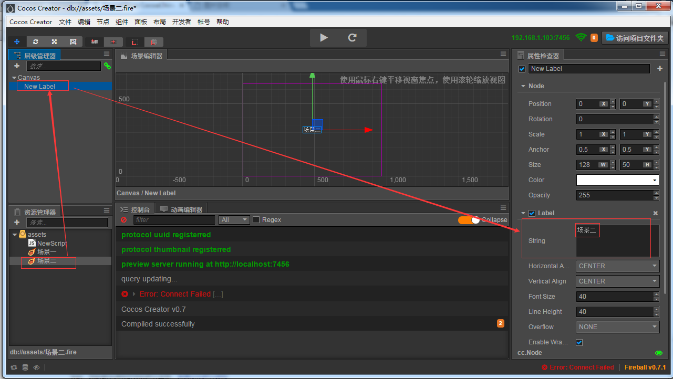Expand the Error: Connect Failed log entry
The width and height of the screenshot is (673, 379).
[134, 294]
